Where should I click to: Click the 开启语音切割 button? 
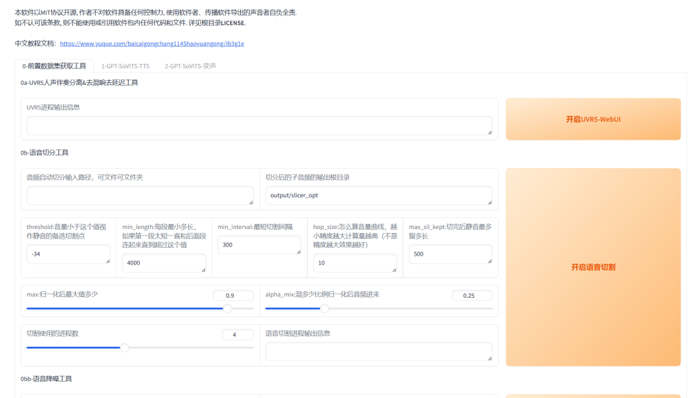click(x=593, y=267)
